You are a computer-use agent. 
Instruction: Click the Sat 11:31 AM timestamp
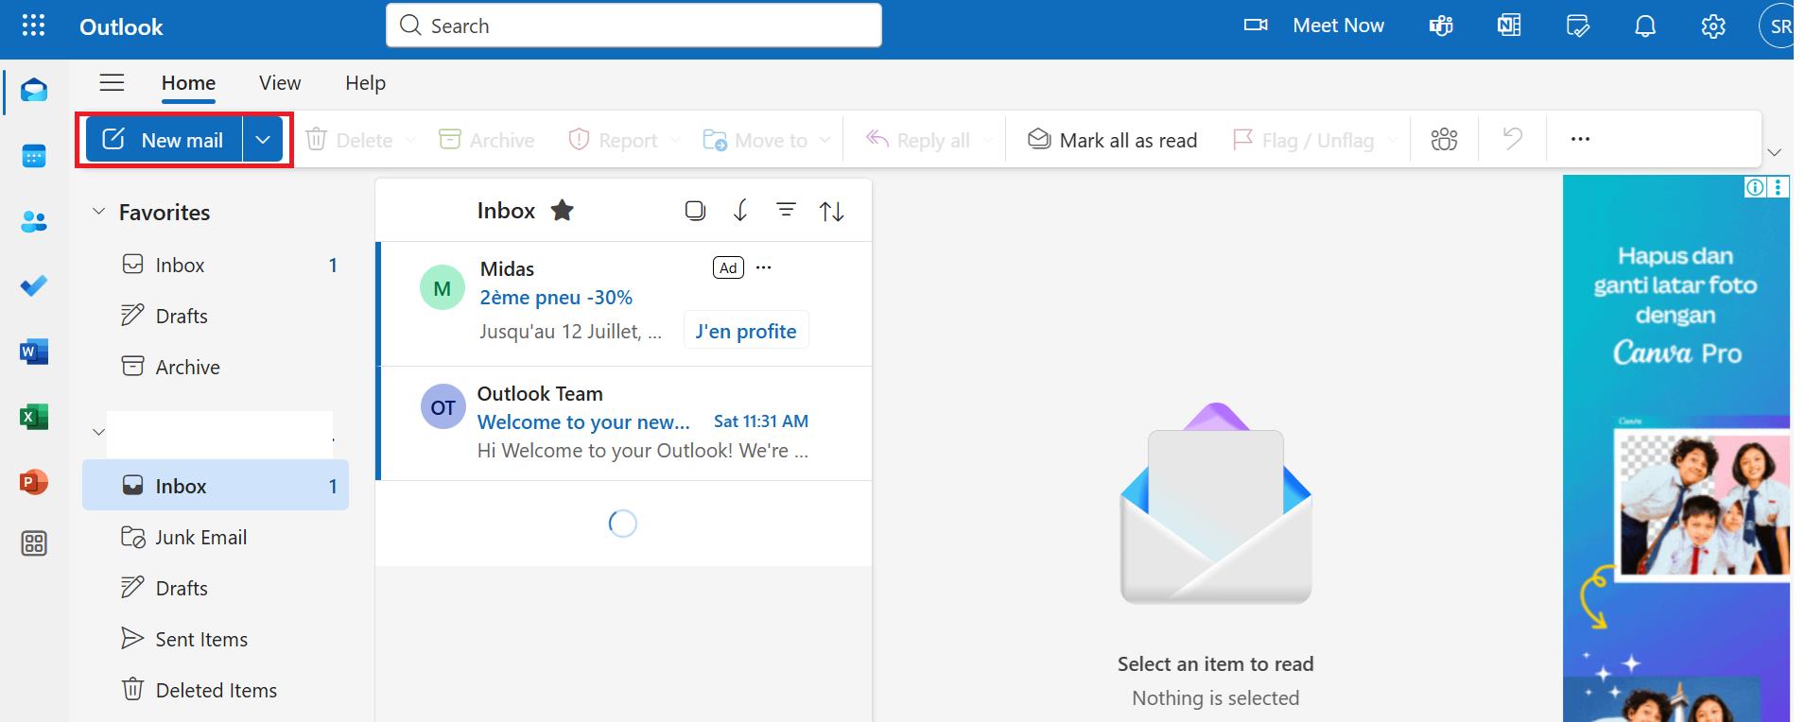pyautogui.click(x=761, y=421)
